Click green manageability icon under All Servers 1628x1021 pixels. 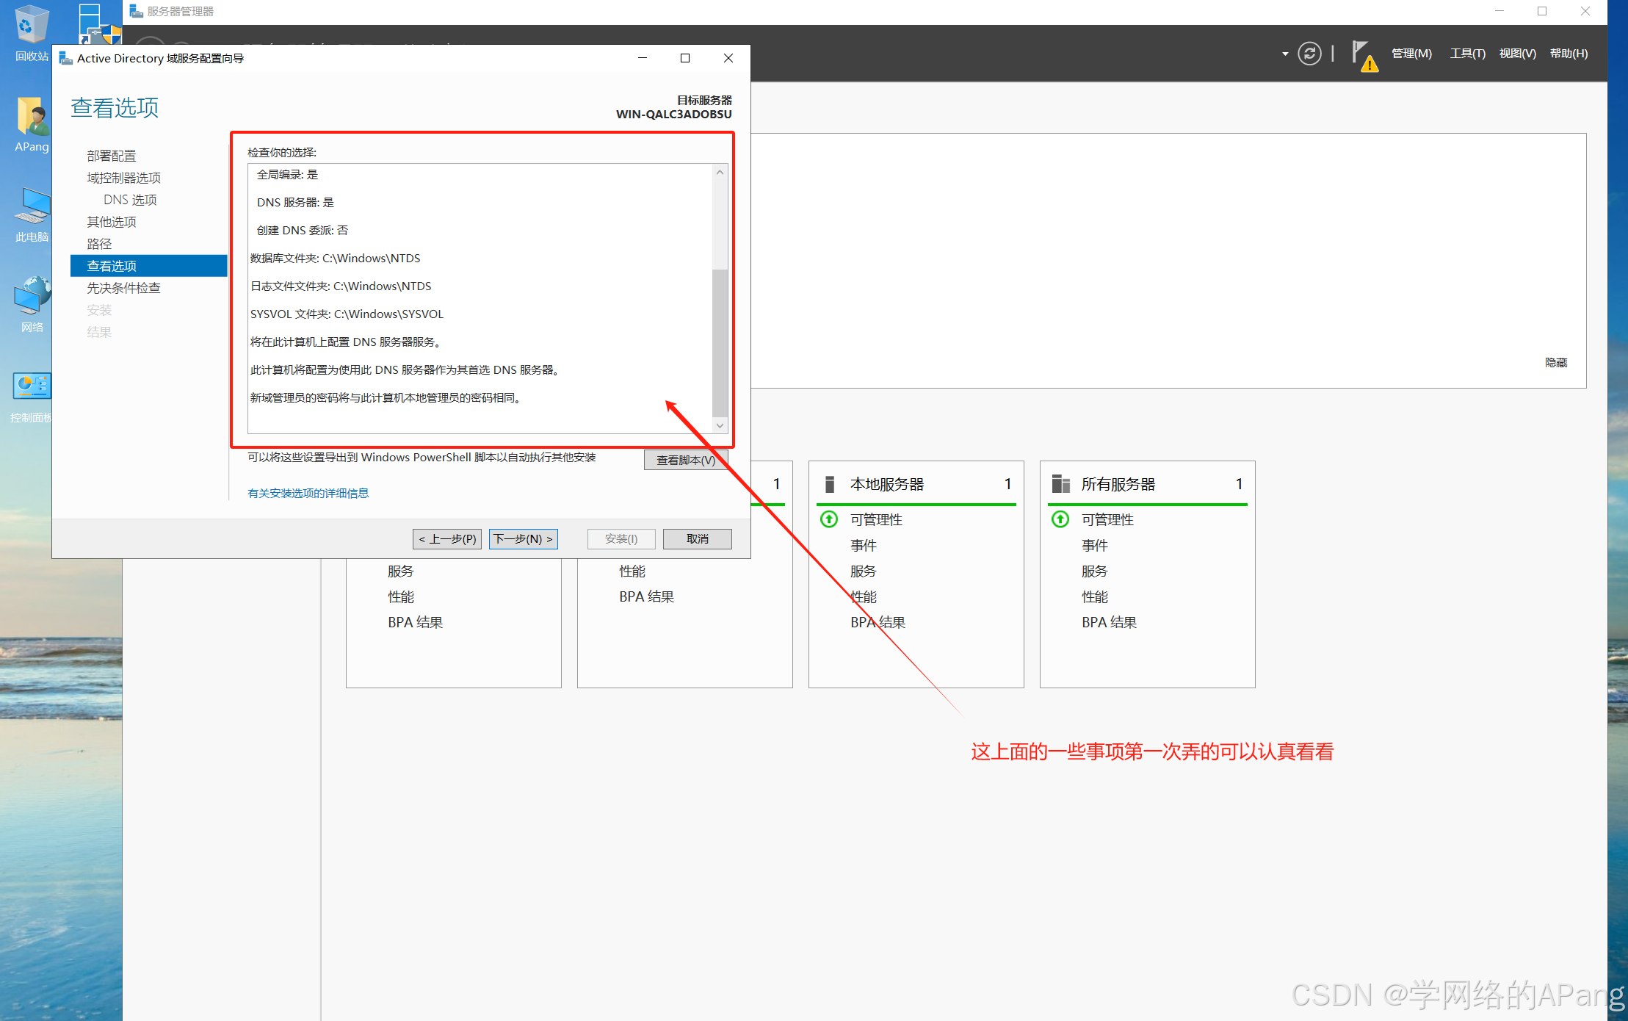tap(1060, 519)
